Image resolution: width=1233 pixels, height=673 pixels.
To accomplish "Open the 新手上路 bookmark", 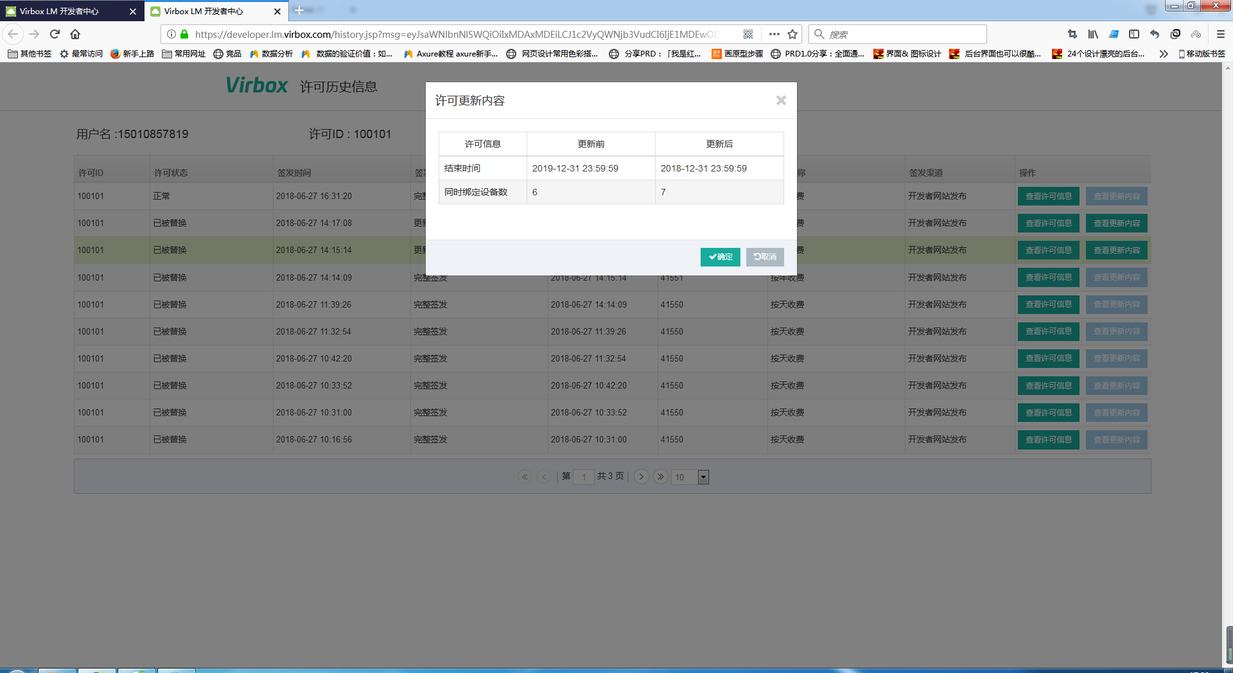I will [x=132, y=54].
